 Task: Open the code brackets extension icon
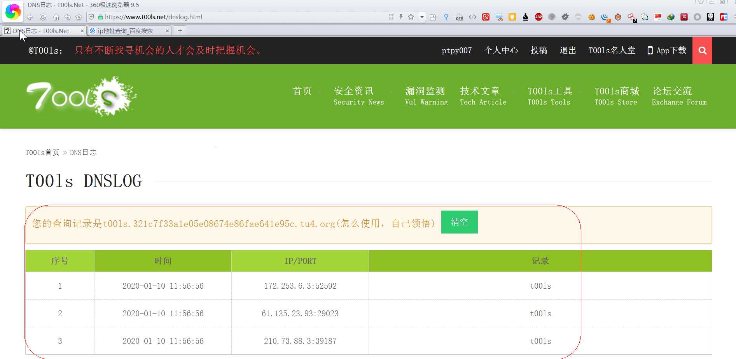[473, 17]
